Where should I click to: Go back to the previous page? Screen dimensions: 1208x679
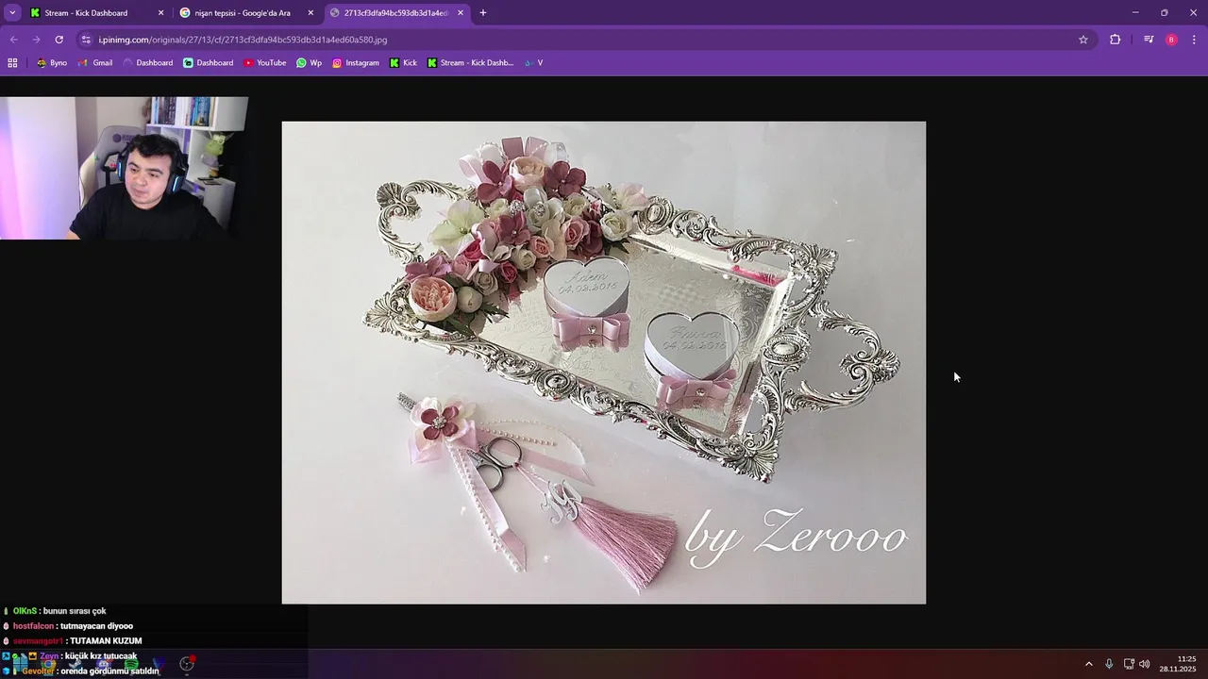tap(13, 40)
